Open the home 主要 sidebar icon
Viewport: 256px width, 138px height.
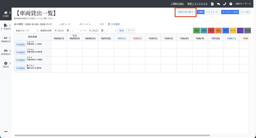(x=6, y=13)
